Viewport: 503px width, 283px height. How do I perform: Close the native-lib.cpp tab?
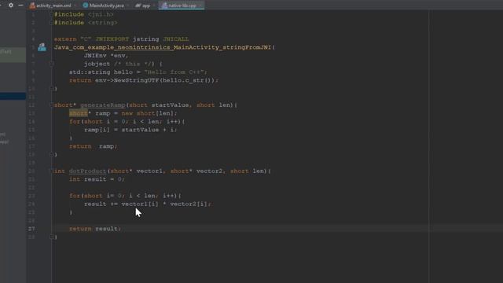[x=200, y=6]
